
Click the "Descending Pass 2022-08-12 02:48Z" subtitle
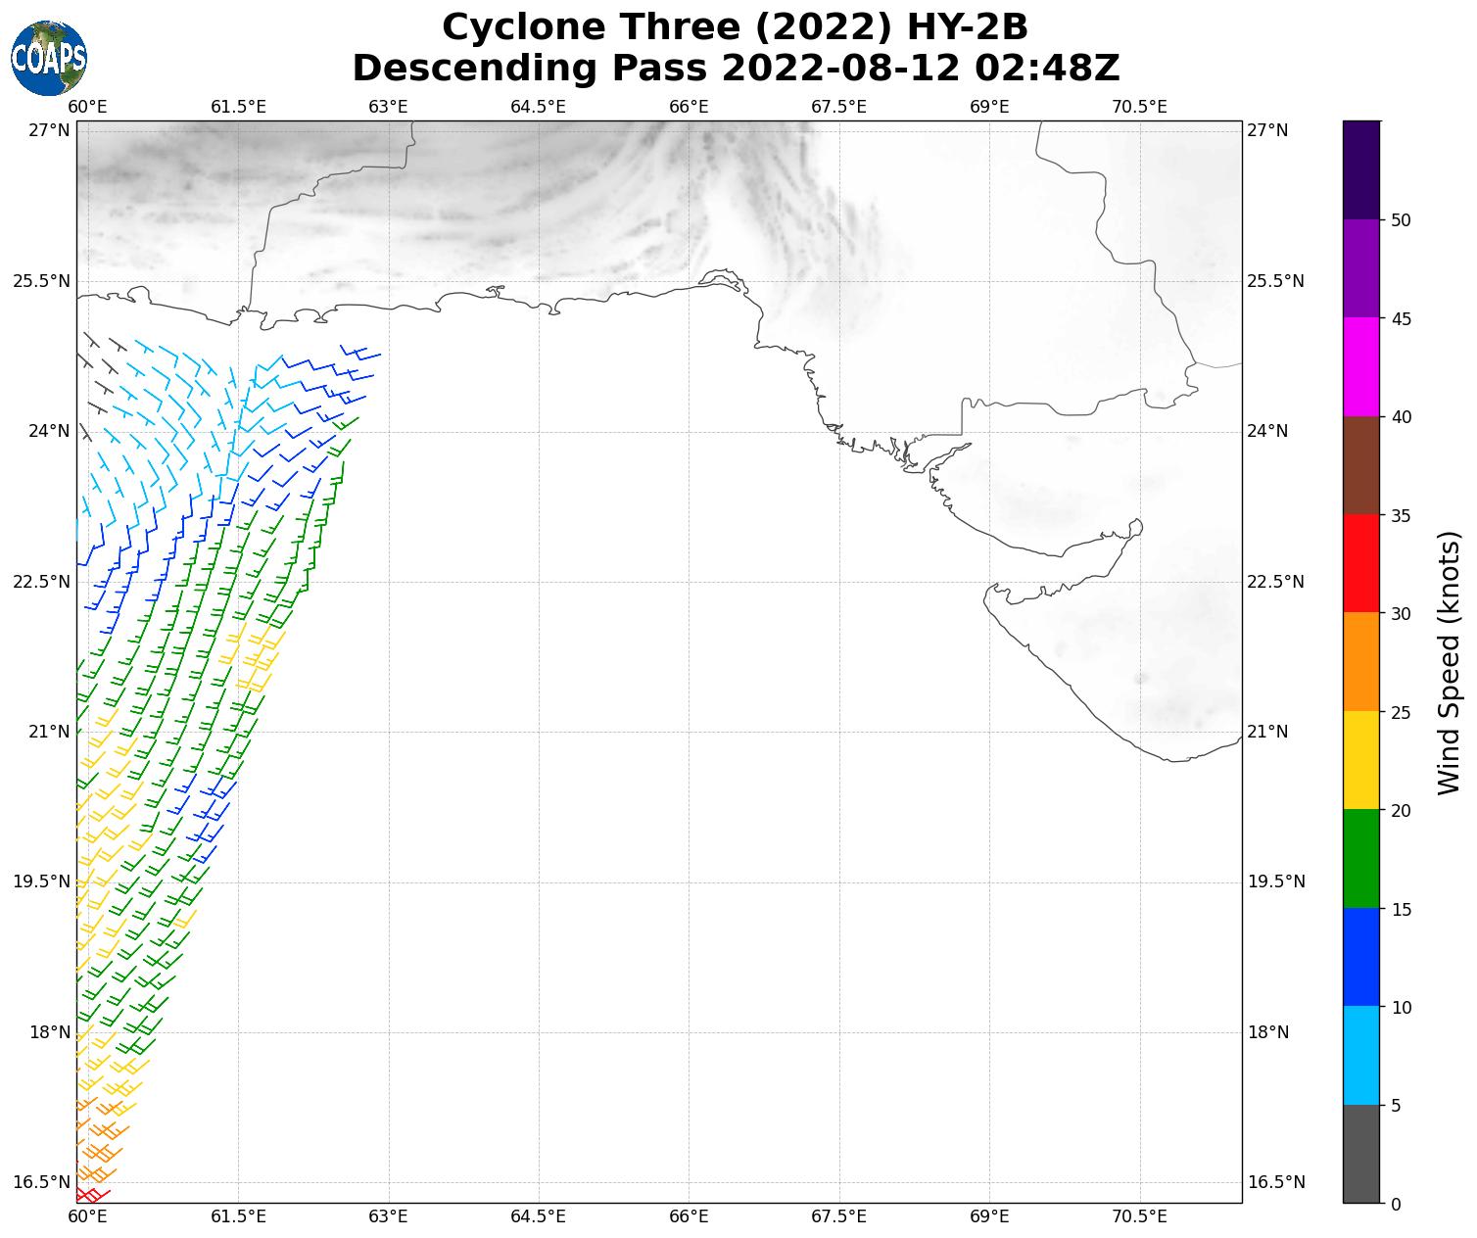tap(735, 69)
